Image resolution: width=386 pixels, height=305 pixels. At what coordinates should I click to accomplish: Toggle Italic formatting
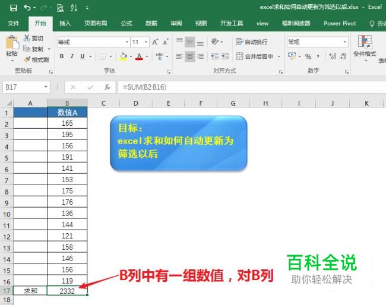point(72,56)
